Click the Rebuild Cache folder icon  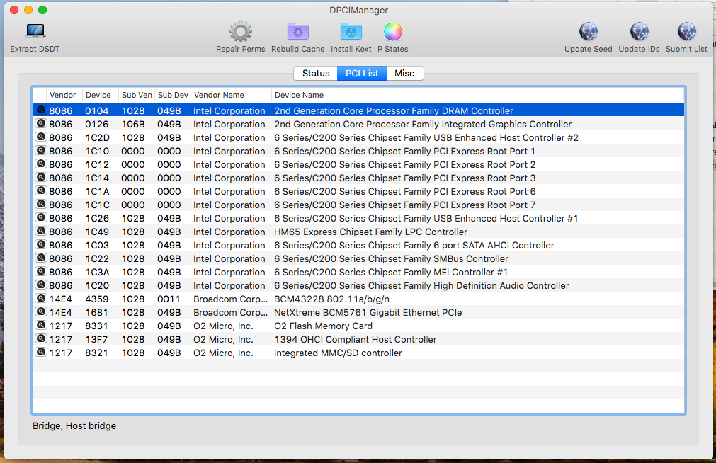297,32
